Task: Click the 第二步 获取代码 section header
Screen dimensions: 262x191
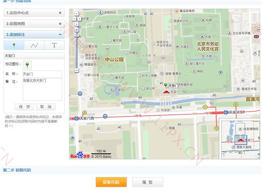Action: (x=17, y=170)
